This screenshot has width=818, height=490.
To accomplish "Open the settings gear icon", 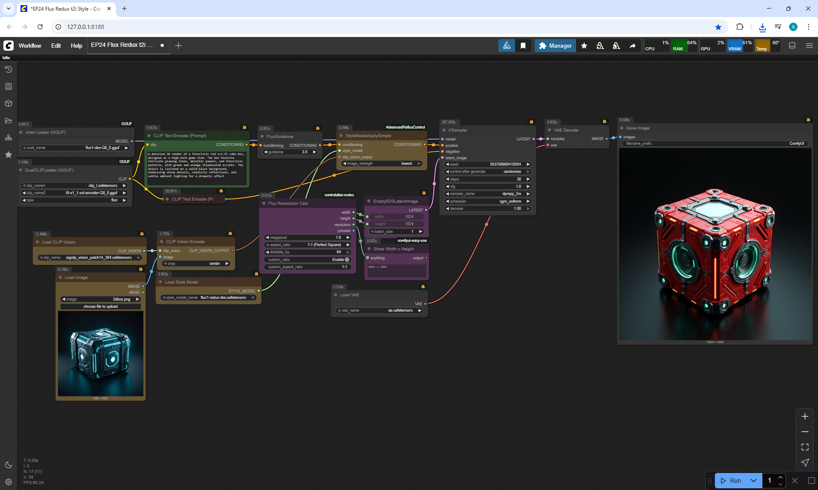I will tap(8, 482).
